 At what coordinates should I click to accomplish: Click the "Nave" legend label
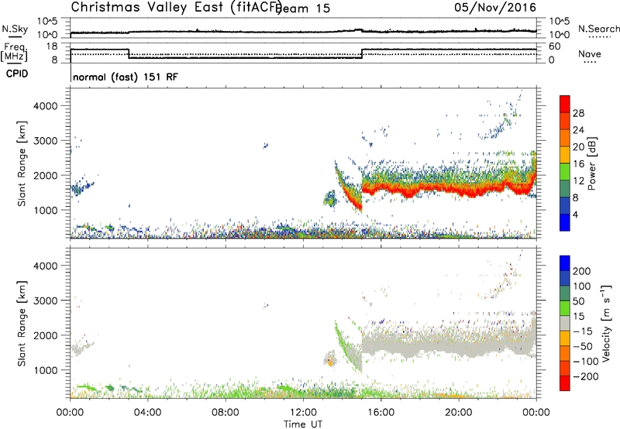590,54
